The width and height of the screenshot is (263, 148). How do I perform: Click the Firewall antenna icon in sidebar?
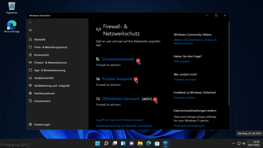point(30,62)
